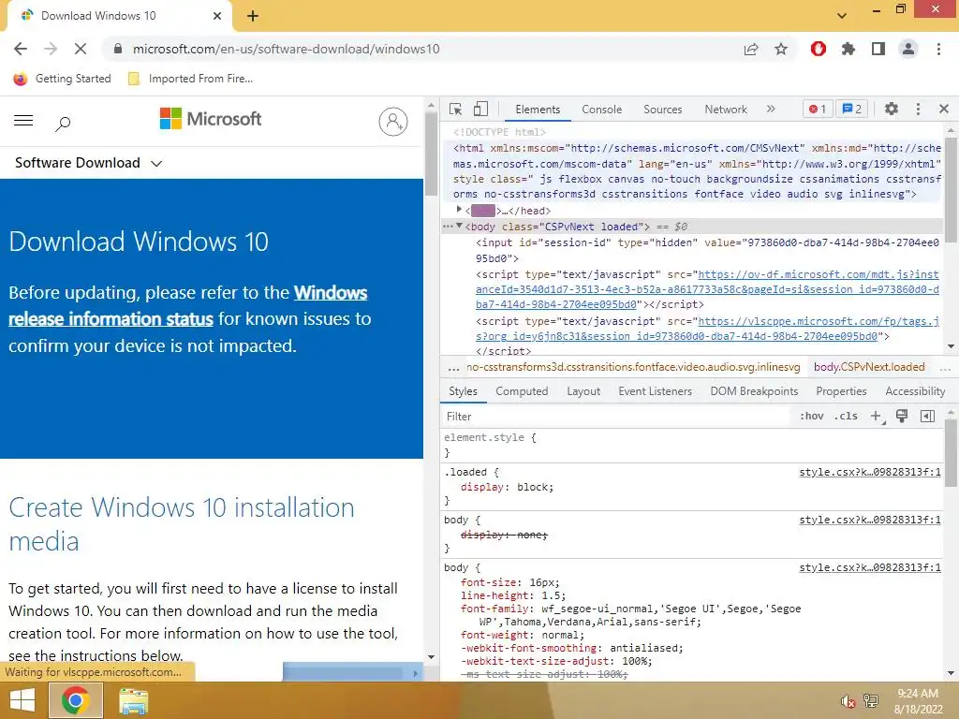Click the display: block property
Image resolution: width=959 pixels, height=719 pixels.
point(507,487)
